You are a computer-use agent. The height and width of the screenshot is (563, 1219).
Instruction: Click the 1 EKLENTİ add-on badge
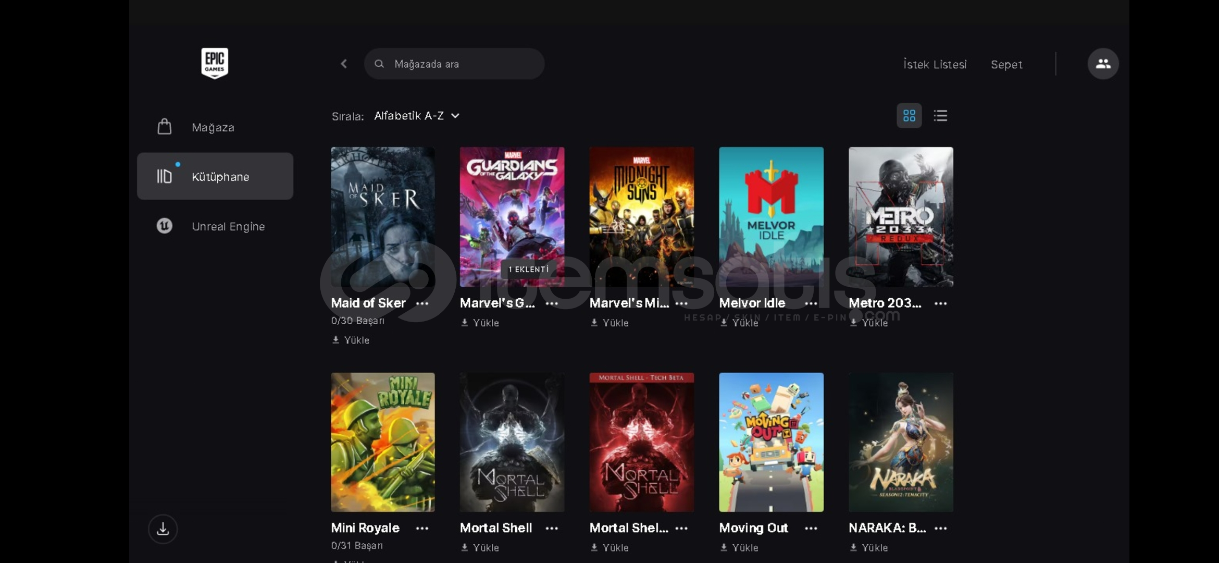coord(529,270)
